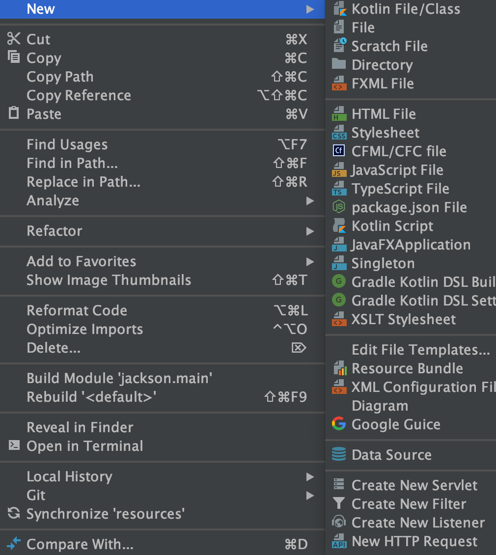Click the JavaScript File icon
The width and height of the screenshot is (496, 555).
point(339,169)
